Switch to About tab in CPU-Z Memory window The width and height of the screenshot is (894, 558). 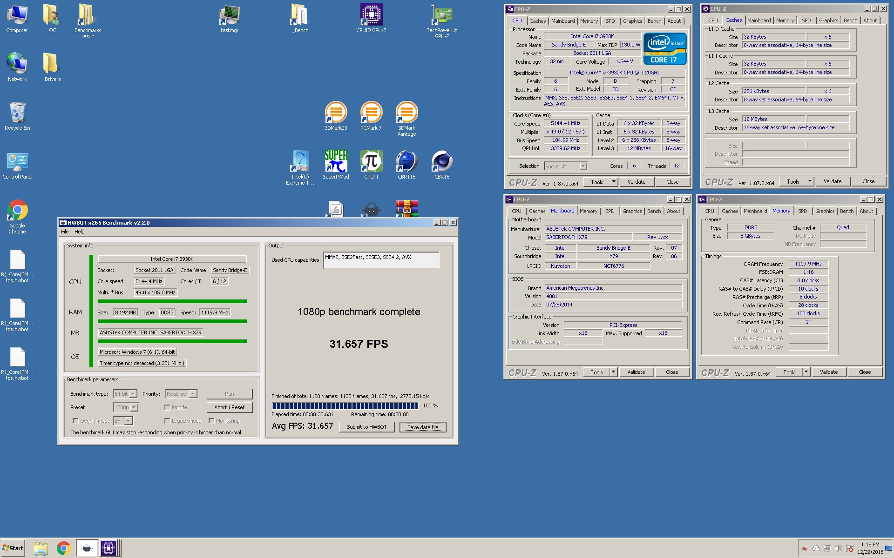tap(866, 211)
